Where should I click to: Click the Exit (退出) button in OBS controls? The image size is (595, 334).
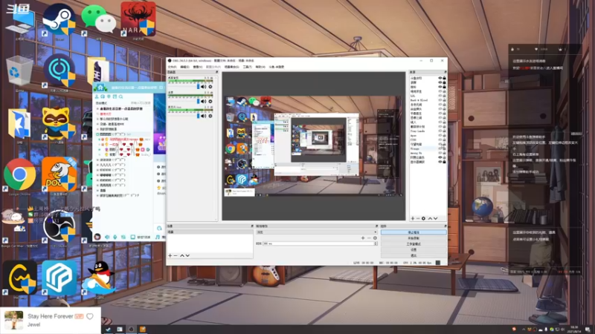coord(414,255)
